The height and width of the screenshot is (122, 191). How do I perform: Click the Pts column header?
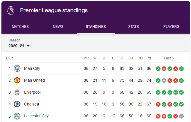[149, 58]
